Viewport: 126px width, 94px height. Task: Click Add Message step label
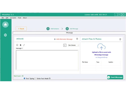tap(74, 29)
